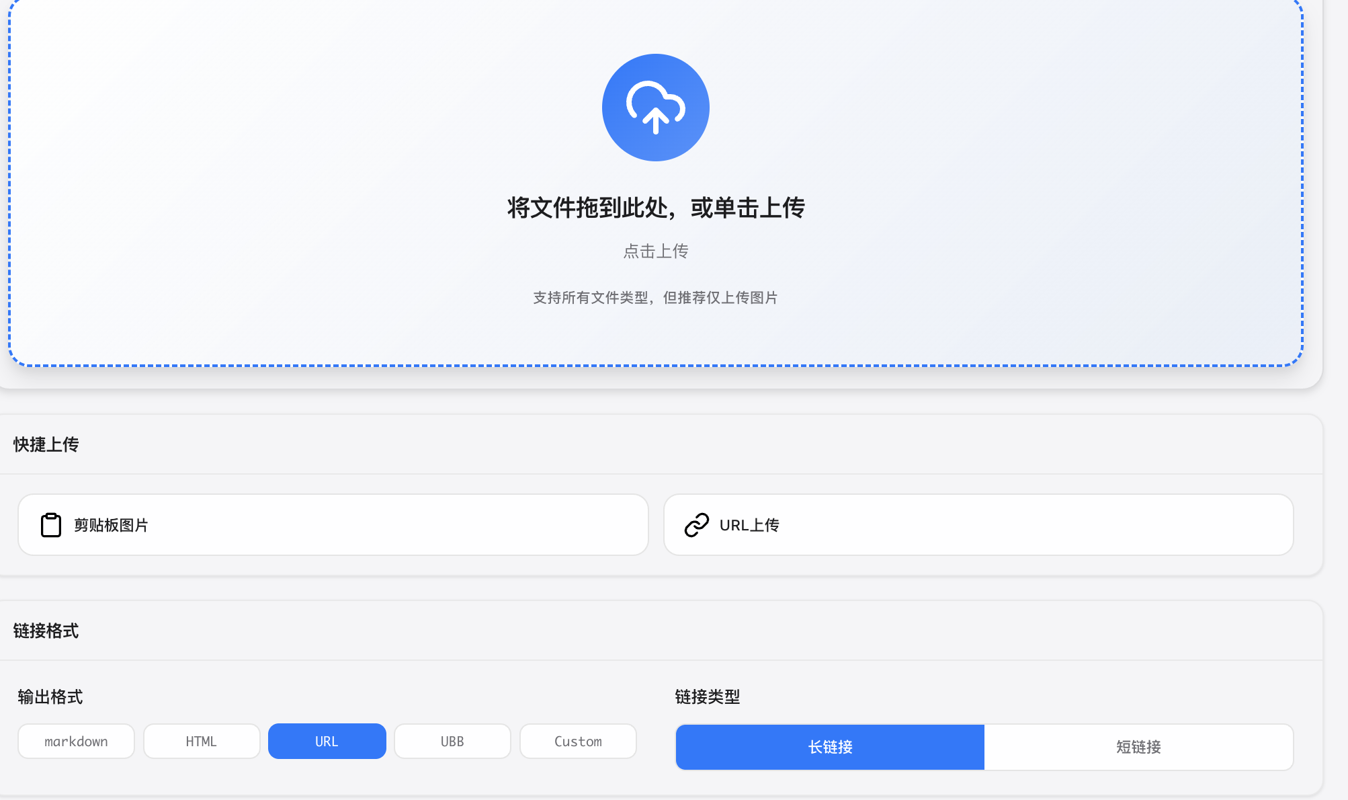Click empty area inside dashed drop zone
Viewport: 1348px width, 800px height.
click(x=269, y=168)
